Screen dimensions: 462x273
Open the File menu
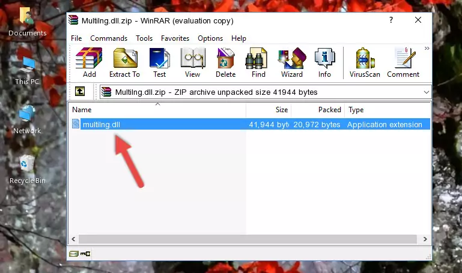coord(76,38)
